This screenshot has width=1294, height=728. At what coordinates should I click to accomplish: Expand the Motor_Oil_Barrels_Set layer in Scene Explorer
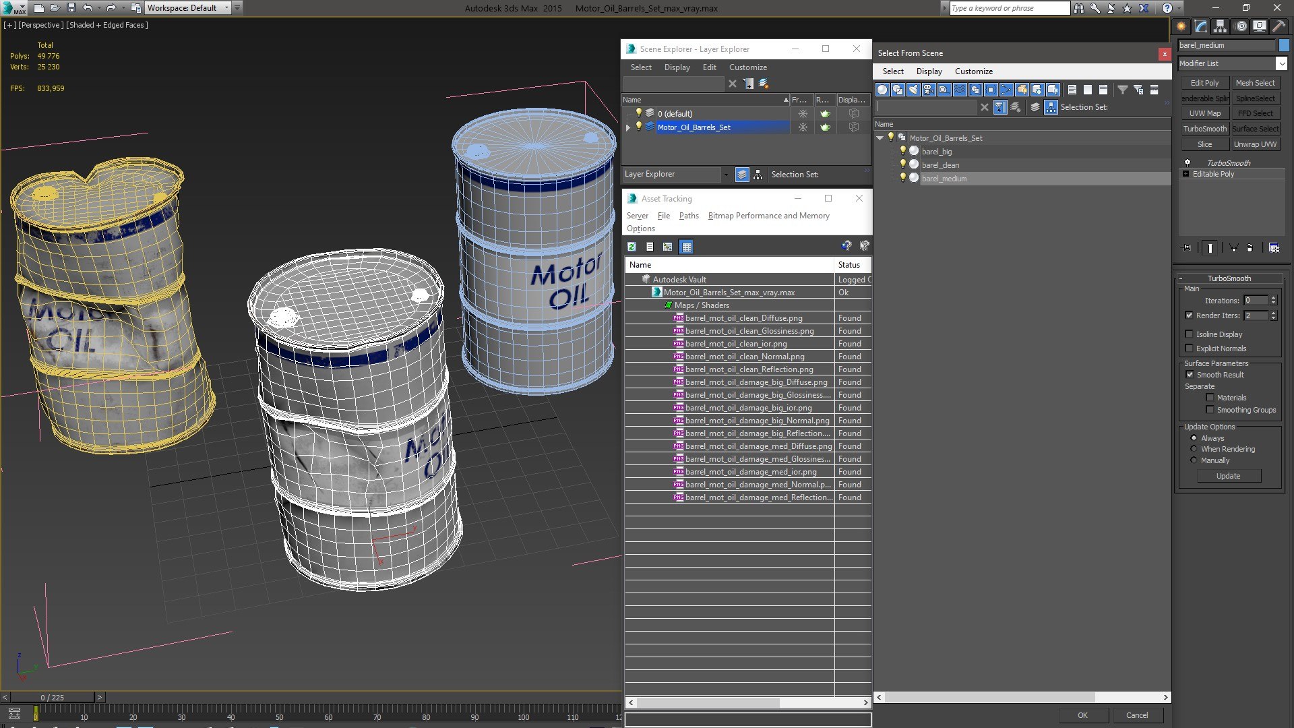pos(628,127)
